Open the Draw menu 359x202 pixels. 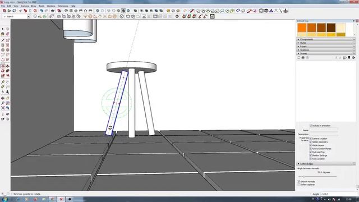pyautogui.click(x=34, y=6)
